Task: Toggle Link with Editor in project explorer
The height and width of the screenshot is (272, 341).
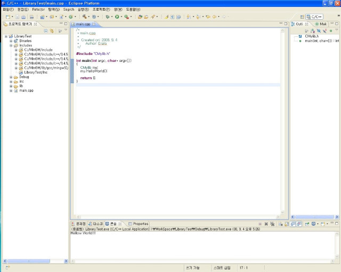Action: [52, 31]
